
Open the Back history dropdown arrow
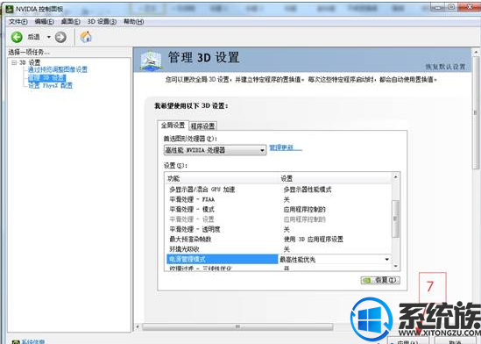[x=49, y=37]
